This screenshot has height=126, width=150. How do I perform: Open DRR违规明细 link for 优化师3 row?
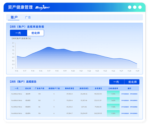pyautogui.click(x=134, y=107)
